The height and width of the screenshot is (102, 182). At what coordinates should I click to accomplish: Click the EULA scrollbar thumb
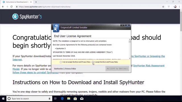130,42
